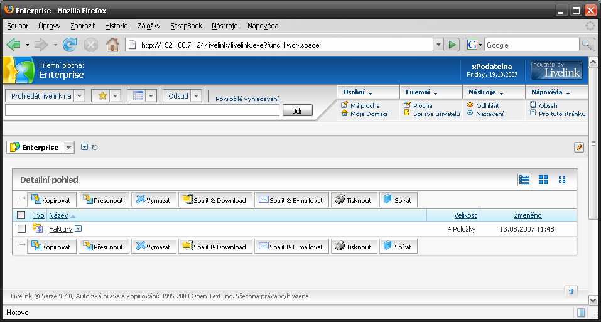Click the status bar page icon
Screen dimensions: 601x322
click(582, 313)
